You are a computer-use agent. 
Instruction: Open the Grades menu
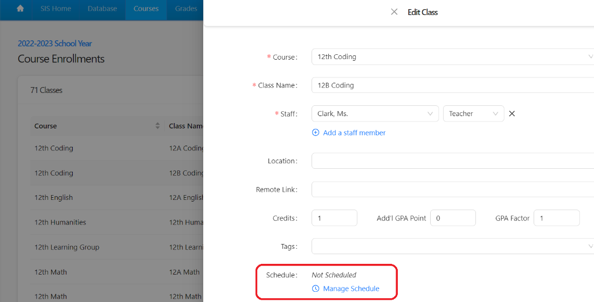click(185, 8)
